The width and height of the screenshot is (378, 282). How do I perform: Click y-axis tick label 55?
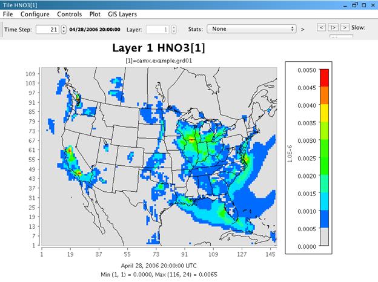[32, 159]
